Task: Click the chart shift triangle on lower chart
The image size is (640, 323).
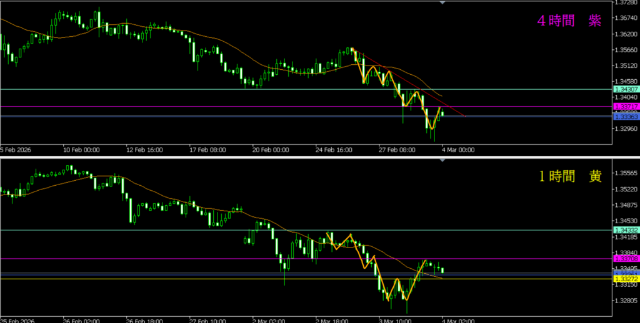Action: 442,161
